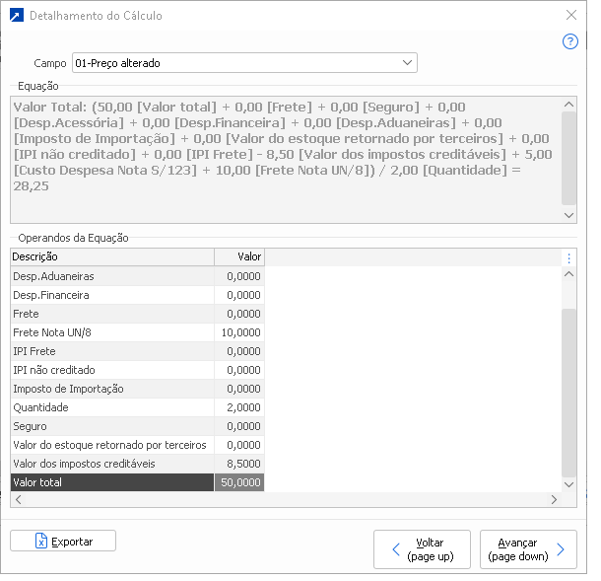Expand the Campo dropdown
601x581 pixels.
(407, 62)
